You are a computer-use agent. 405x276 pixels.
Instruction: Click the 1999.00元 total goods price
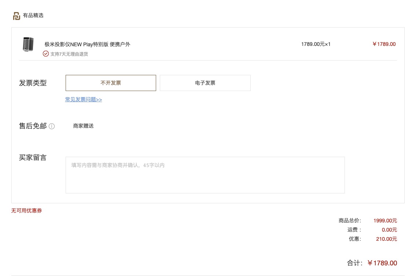[385, 221]
